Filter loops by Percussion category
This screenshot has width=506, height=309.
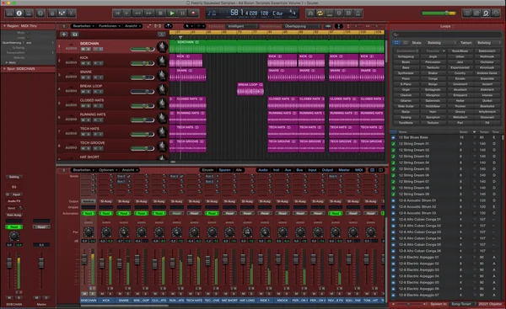[x=433, y=61]
